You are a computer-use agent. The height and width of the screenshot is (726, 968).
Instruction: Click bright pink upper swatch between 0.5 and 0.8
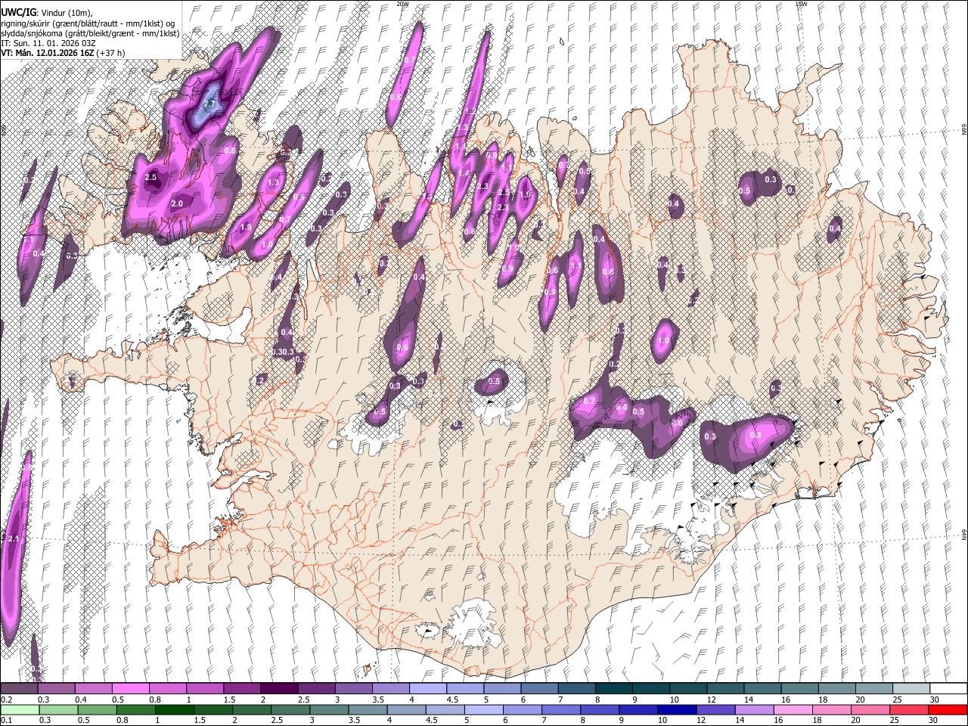(x=130, y=689)
